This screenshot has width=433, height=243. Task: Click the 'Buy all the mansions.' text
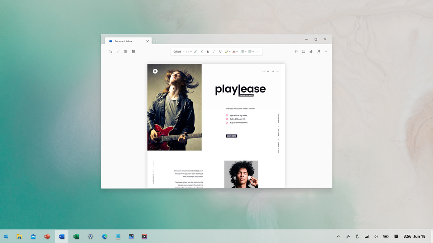coord(239,123)
